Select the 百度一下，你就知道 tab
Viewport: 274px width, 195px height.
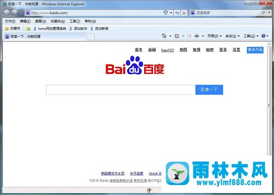pos(45,36)
